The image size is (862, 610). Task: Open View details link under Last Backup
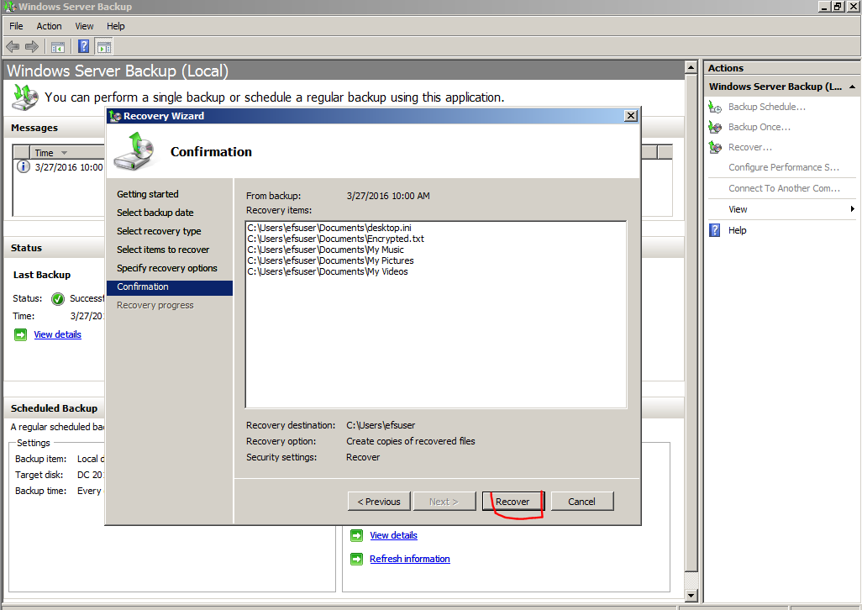pos(58,334)
